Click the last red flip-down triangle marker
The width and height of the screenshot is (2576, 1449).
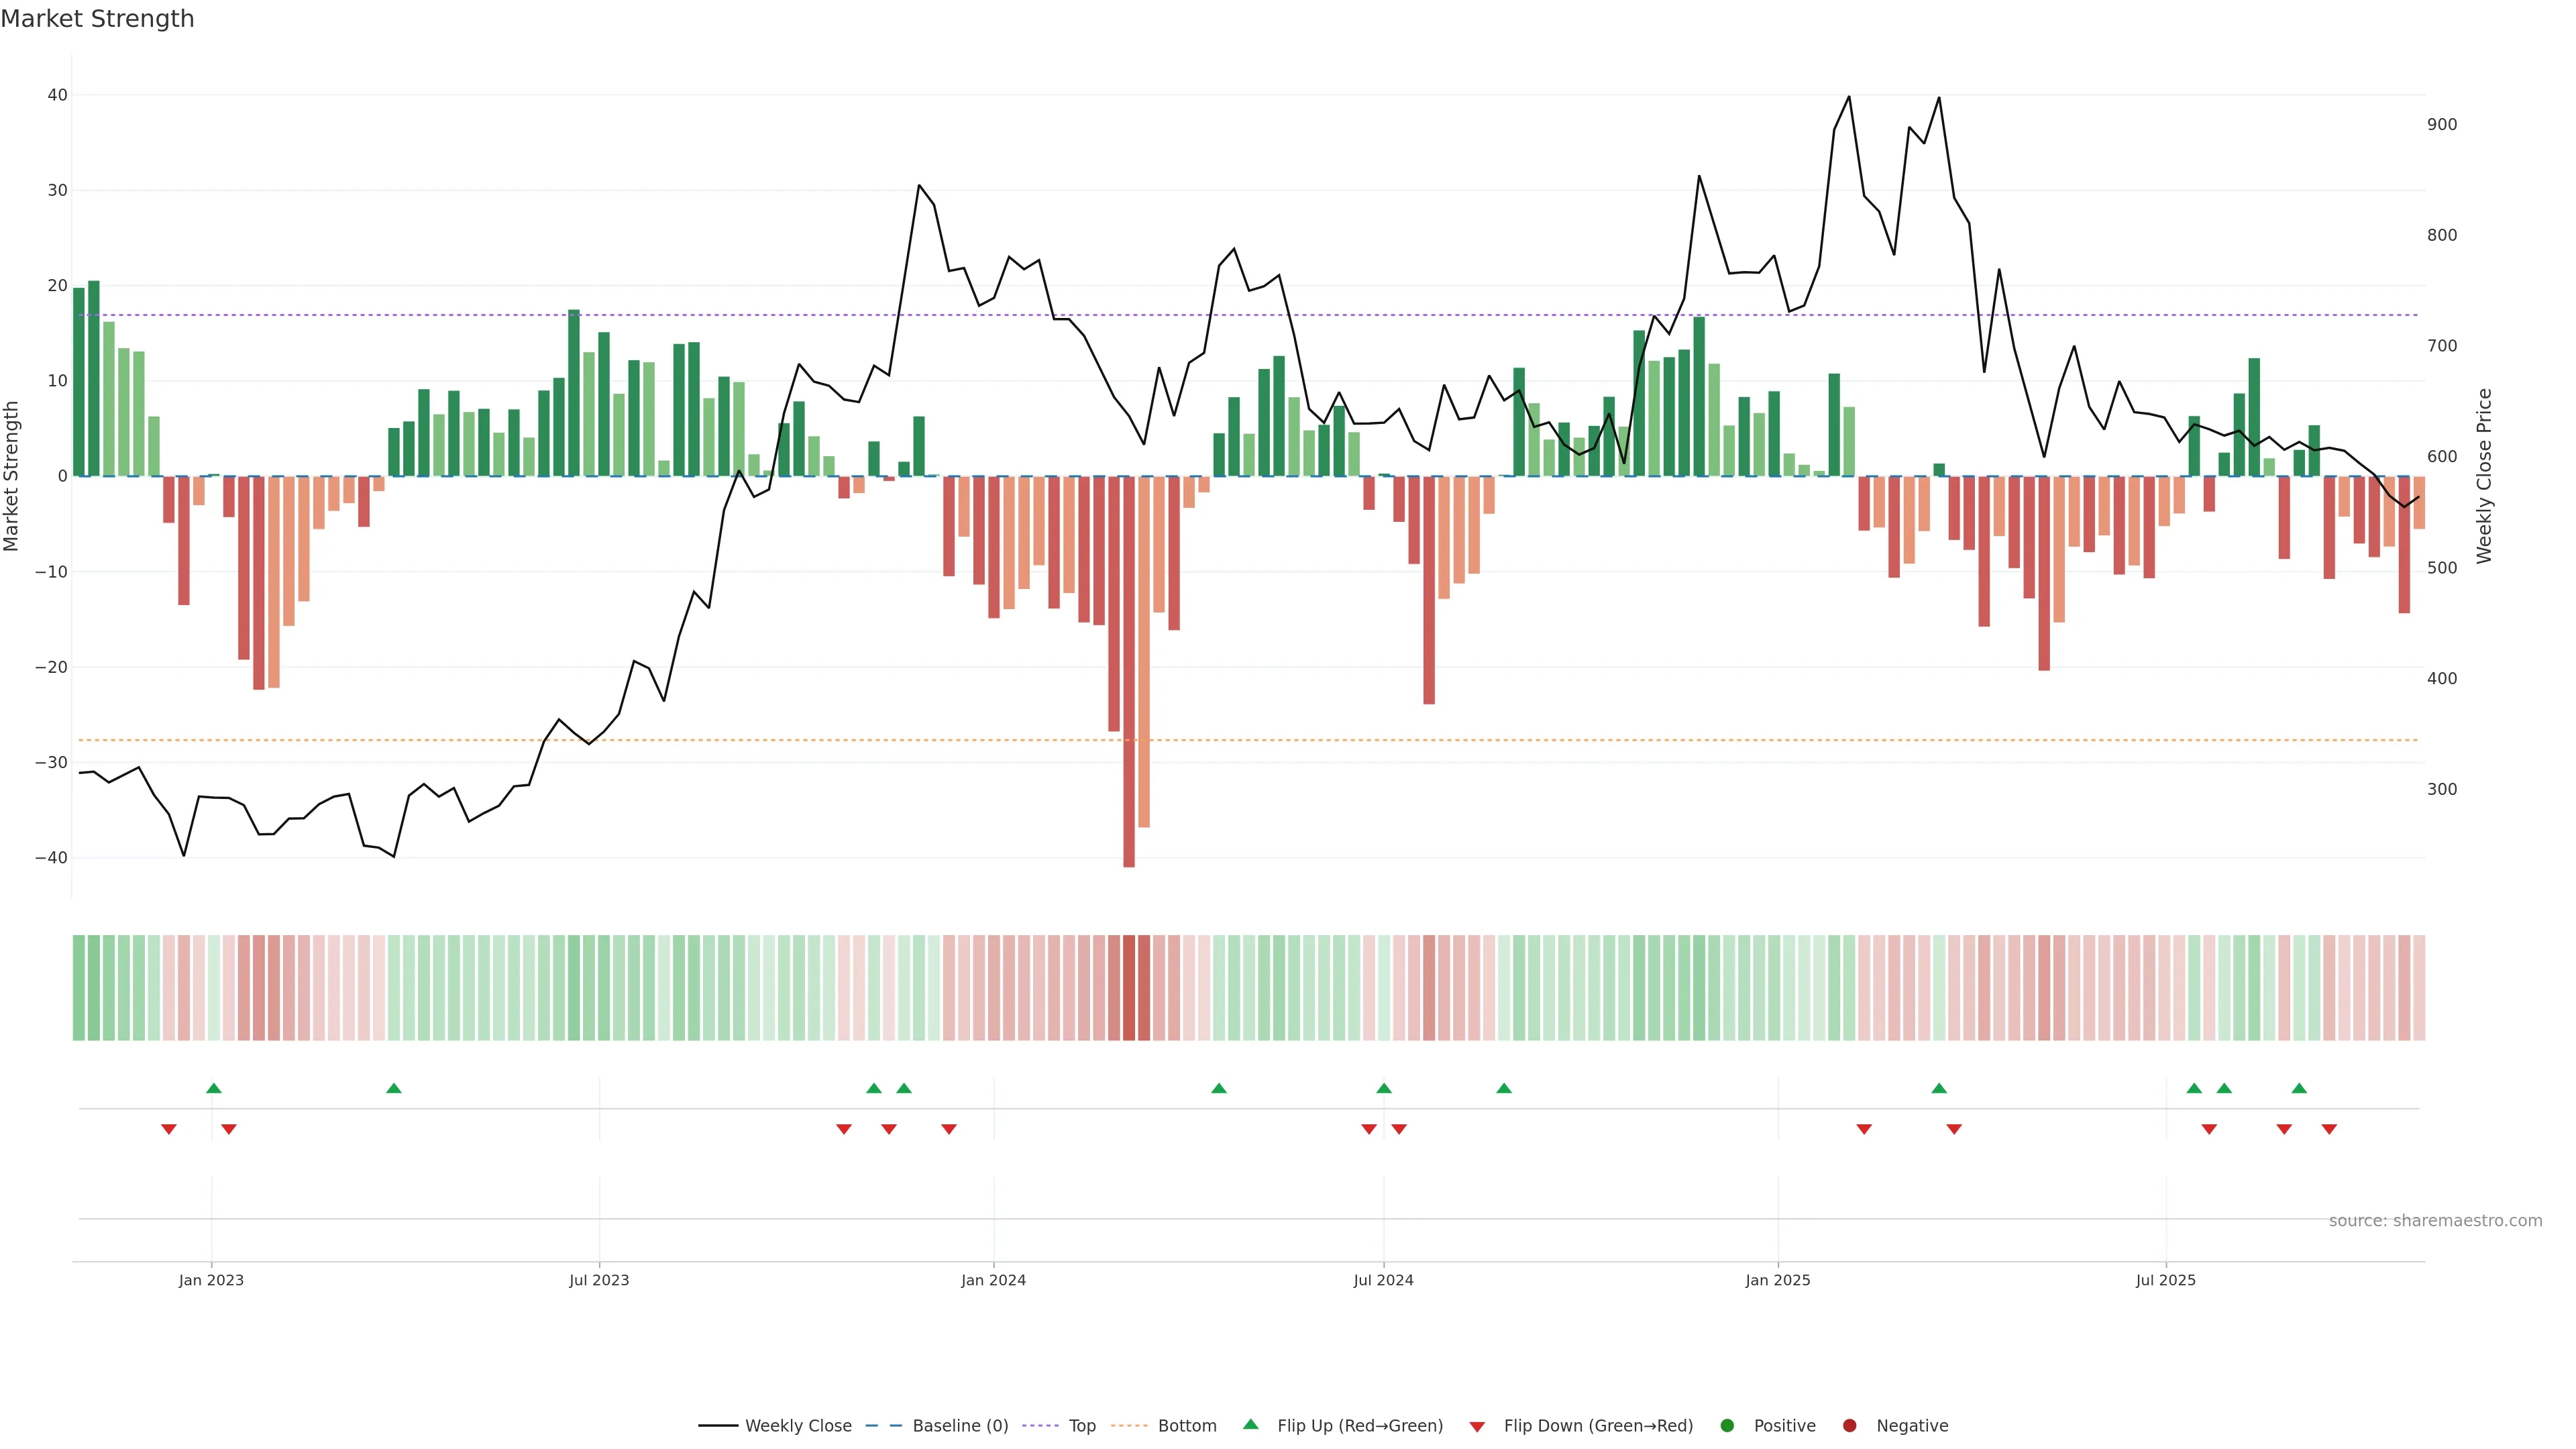tap(2329, 1129)
